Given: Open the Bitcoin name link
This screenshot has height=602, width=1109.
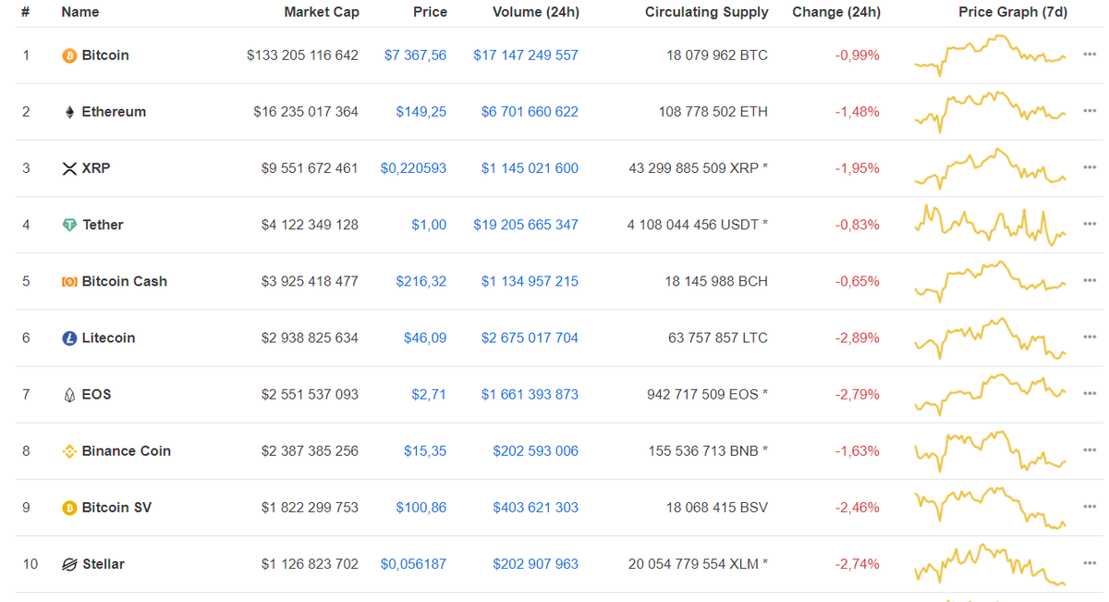Looking at the screenshot, I should tap(105, 55).
